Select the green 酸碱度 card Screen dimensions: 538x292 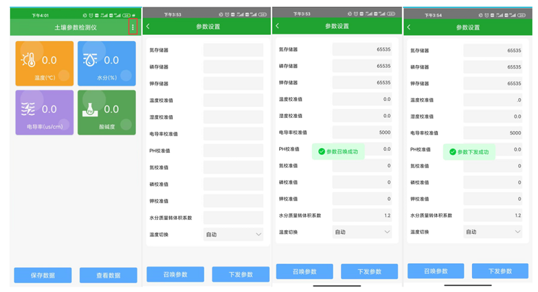[107, 112]
